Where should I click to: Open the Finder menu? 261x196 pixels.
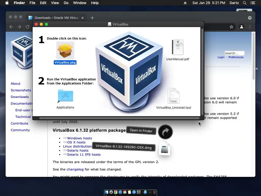pos(19,3)
